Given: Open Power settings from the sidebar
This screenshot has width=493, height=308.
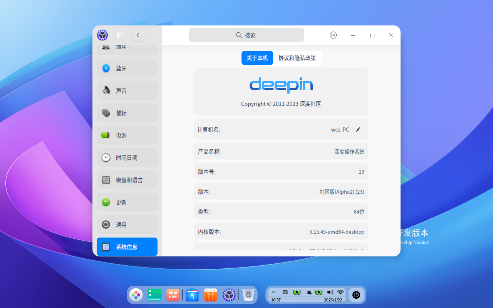Looking at the screenshot, I should click(x=127, y=135).
